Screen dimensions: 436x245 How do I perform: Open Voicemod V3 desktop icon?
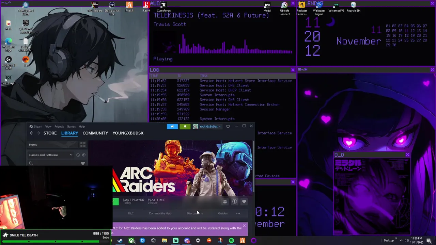pos(336,7)
